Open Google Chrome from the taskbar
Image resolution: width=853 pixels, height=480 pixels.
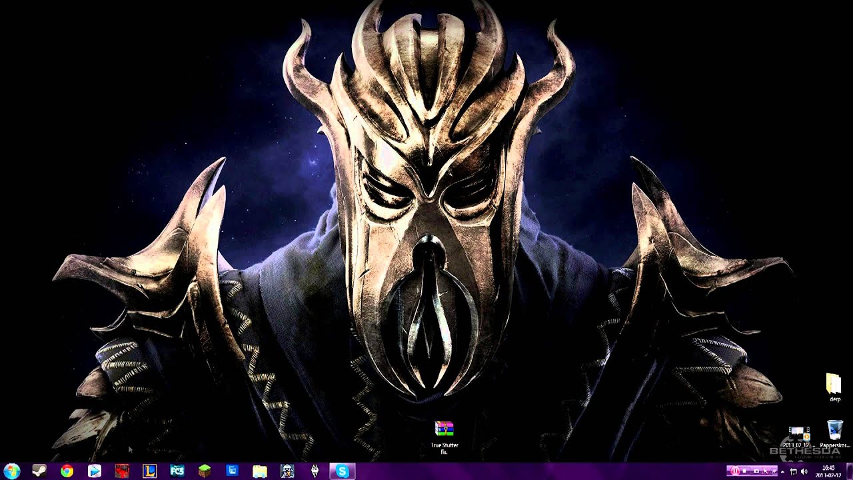point(67,471)
